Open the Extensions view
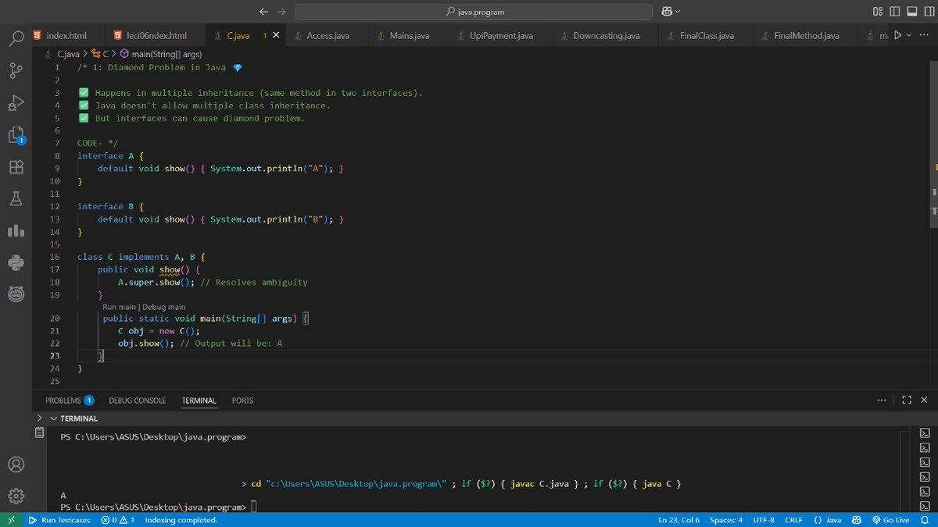Viewport: 938px width, 527px height. pos(16,167)
